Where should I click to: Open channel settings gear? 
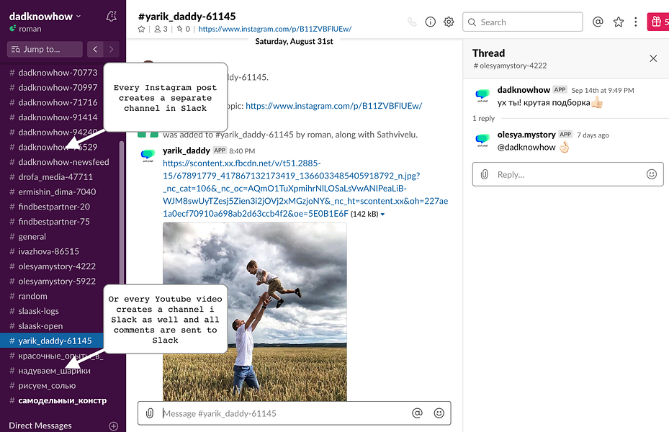pos(449,22)
